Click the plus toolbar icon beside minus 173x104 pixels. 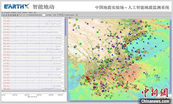pyautogui.click(x=4, y=15)
